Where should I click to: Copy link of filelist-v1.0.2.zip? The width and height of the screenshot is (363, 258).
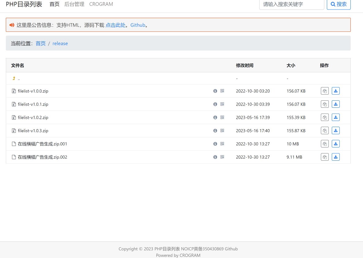point(324,117)
